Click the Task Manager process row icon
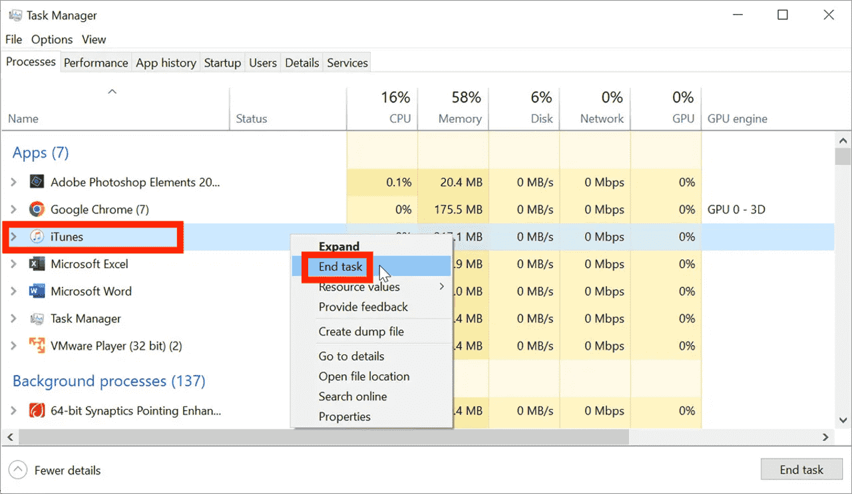This screenshot has height=494, width=852. coord(37,318)
